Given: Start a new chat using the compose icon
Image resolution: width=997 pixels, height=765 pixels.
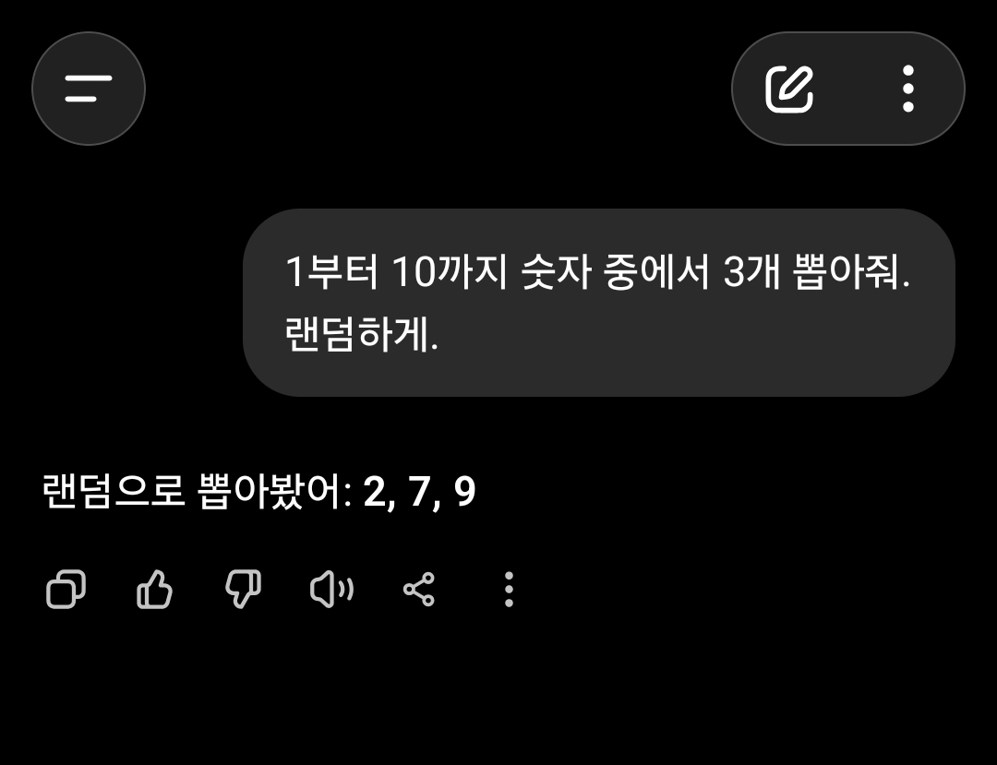Looking at the screenshot, I should (789, 89).
